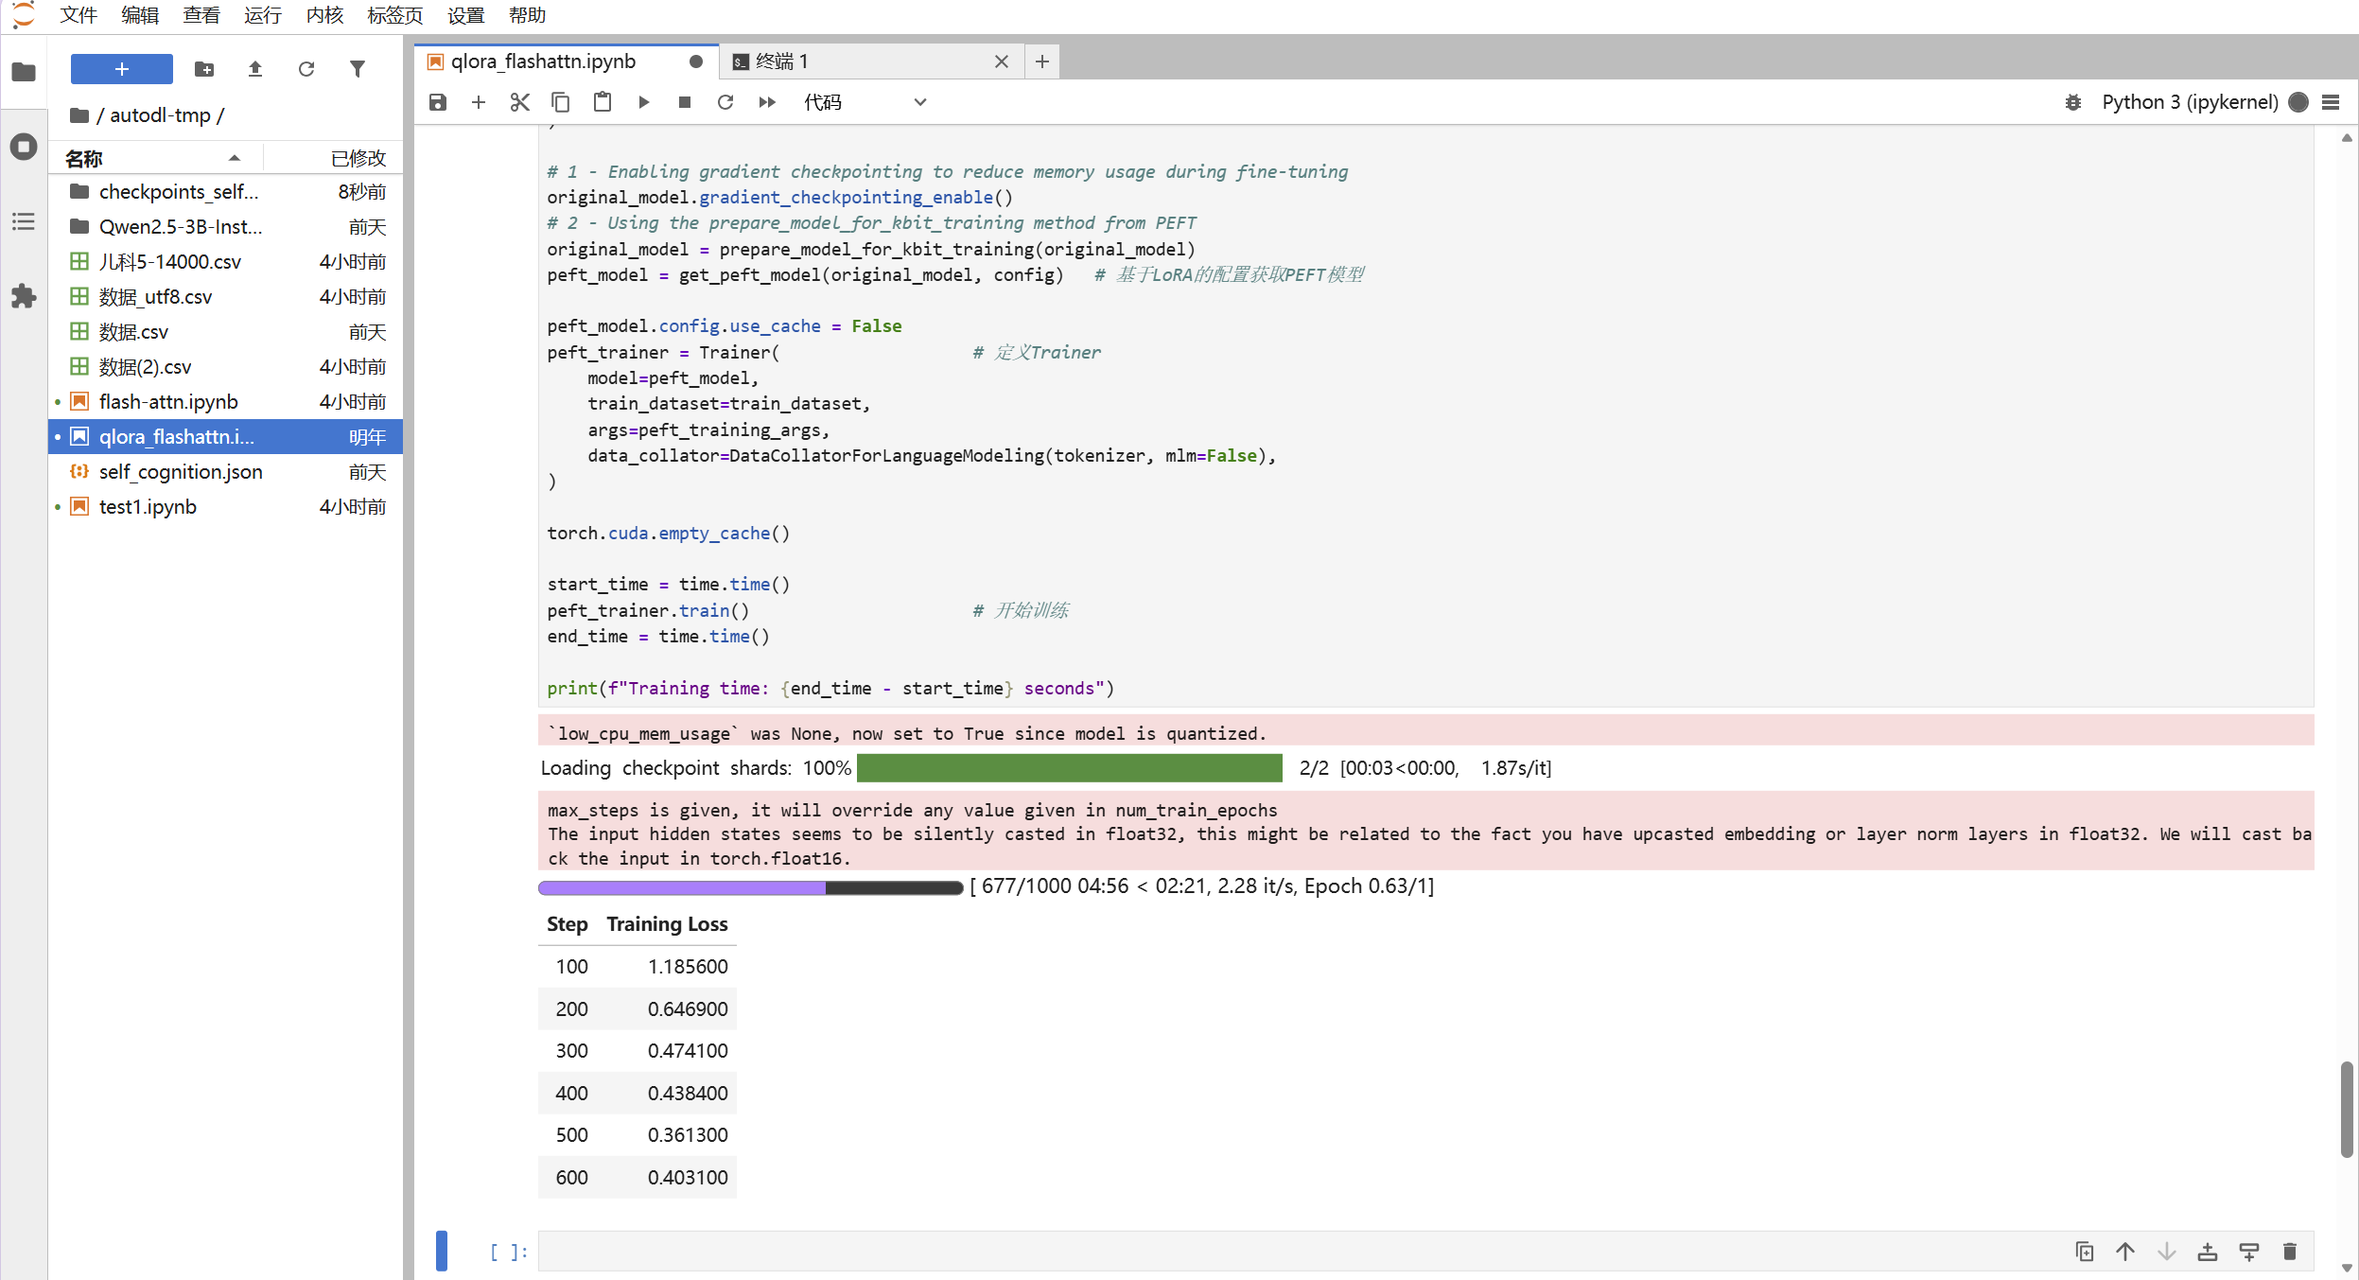Viewport: 2359px width, 1280px height.
Task: Enable debugger with the bug icon
Action: (x=2072, y=102)
